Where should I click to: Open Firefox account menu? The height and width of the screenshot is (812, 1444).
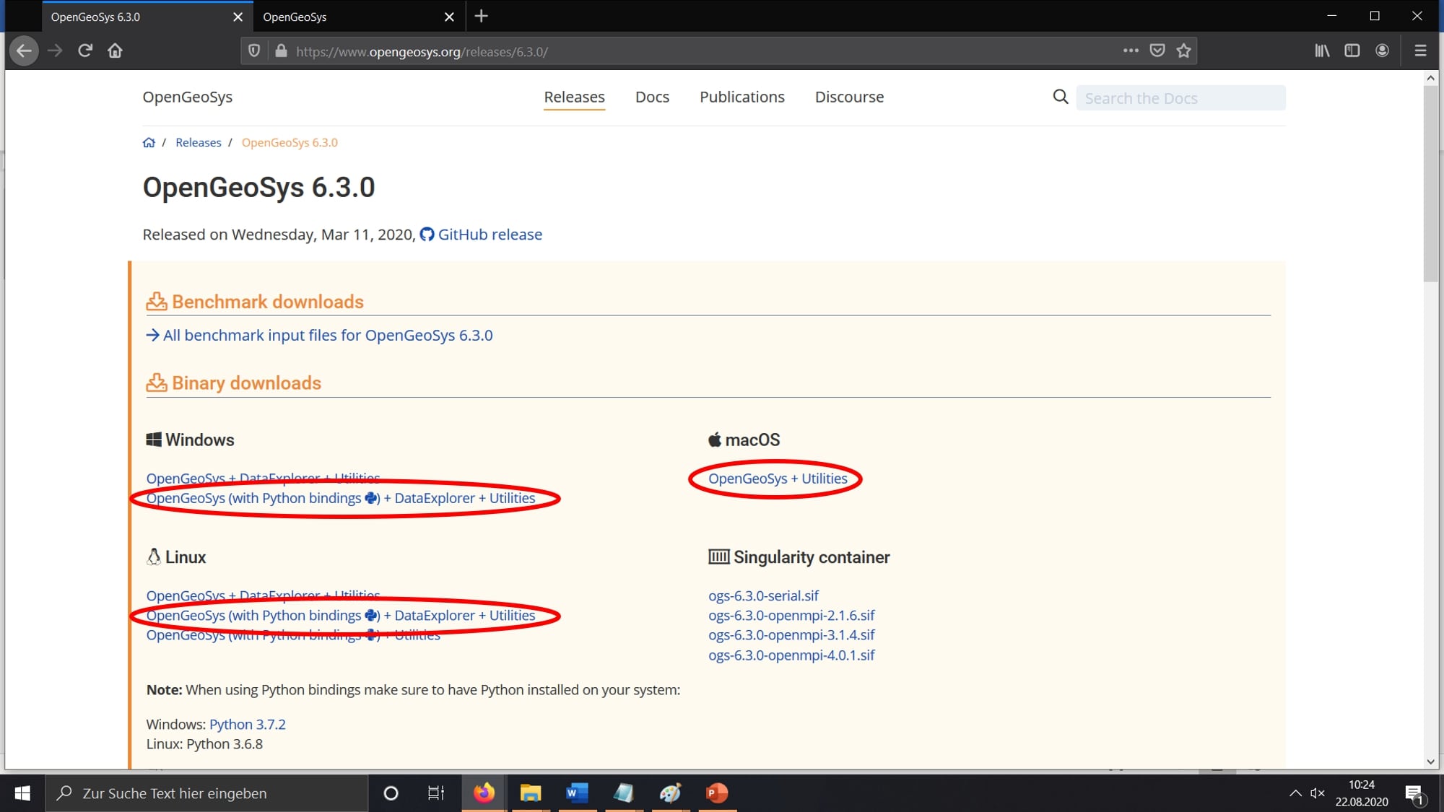pyautogui.click(x=1382, y=51)
